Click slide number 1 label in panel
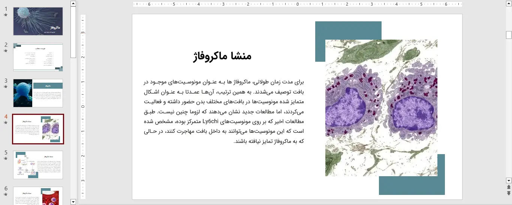 6,9
